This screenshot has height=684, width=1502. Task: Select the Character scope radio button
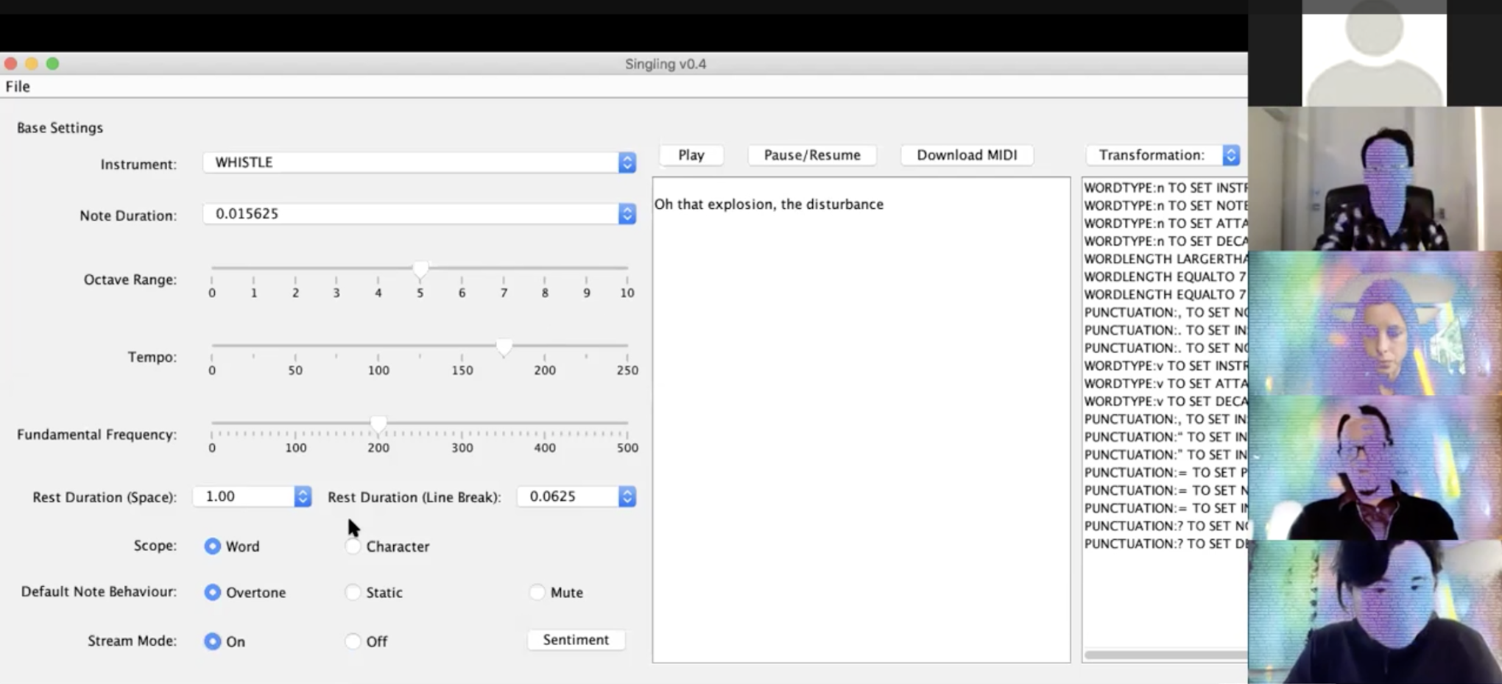(353, 546)
